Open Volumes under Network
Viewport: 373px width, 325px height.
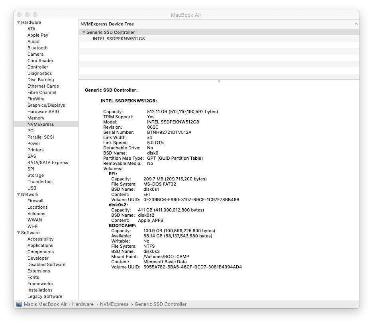36,214
